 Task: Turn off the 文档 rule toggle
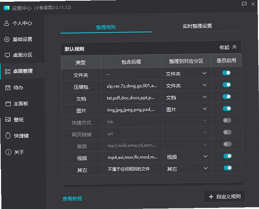[x=227, y=97]
